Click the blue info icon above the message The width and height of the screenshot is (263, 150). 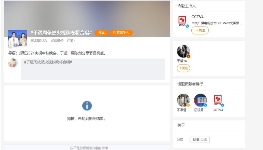tap(87, 106)
